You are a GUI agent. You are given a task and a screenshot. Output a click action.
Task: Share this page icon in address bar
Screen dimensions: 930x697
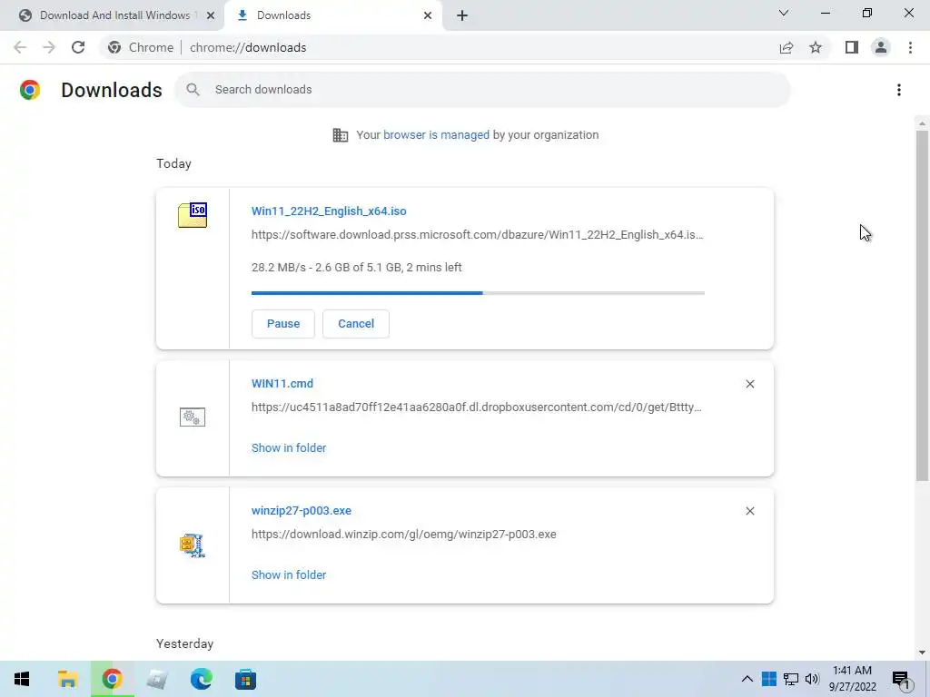coord(787,47)
